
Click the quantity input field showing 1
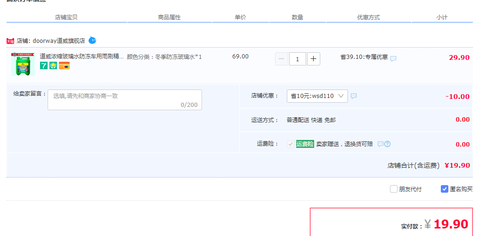(297, 59)
